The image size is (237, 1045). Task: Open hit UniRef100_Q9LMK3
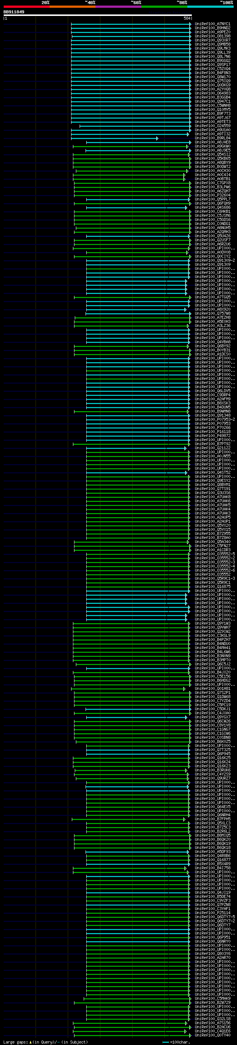(212, 48)
